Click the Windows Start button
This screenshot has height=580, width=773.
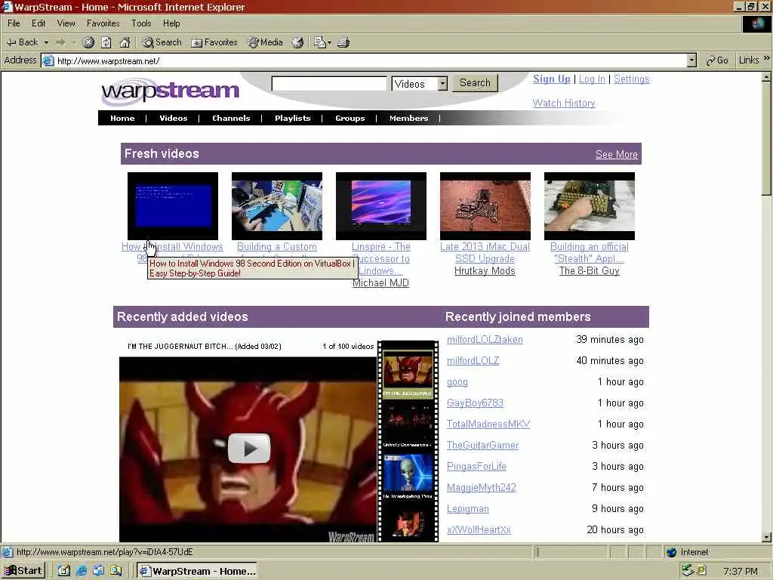(23, 571)
